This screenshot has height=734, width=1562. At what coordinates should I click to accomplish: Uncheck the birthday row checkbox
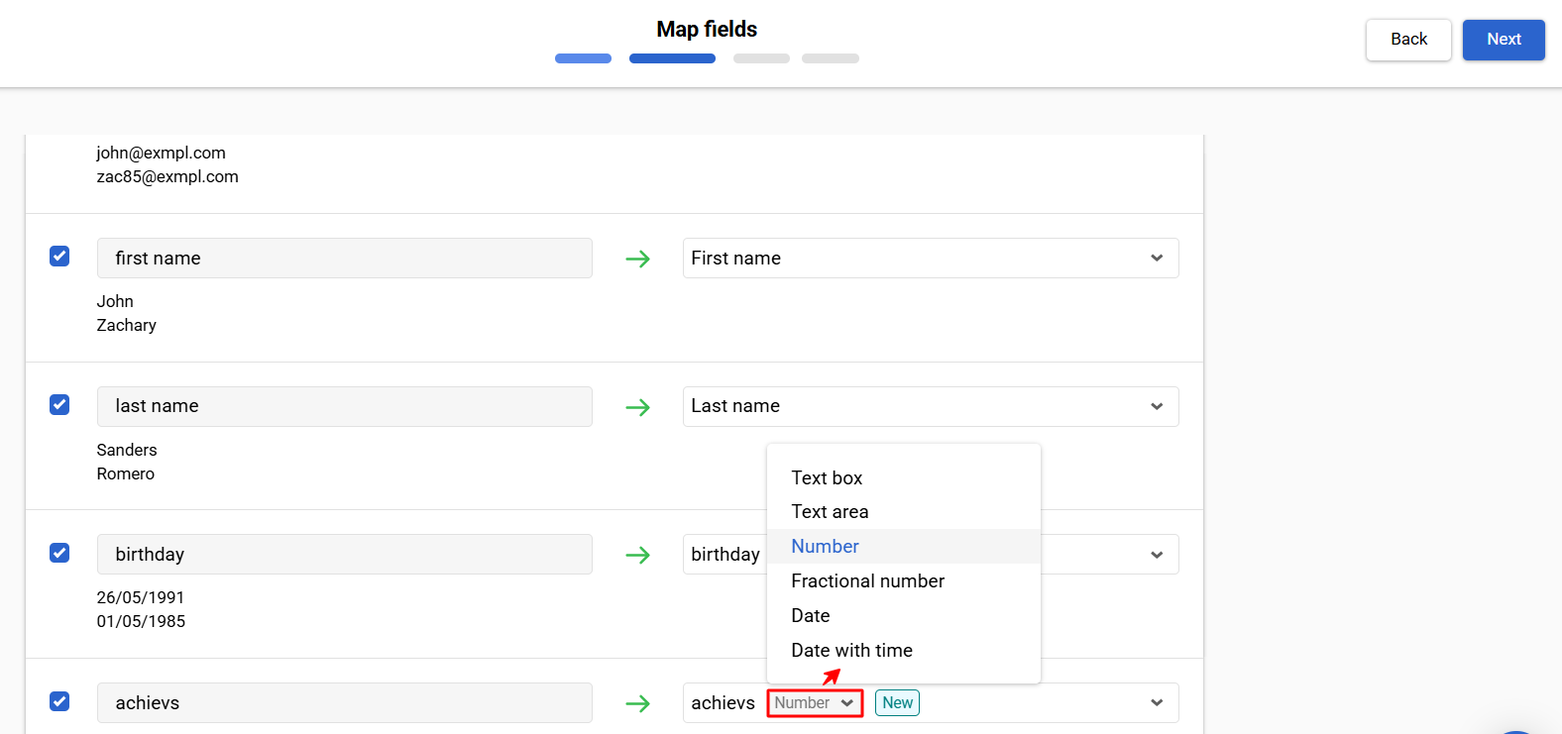[59, 553]
